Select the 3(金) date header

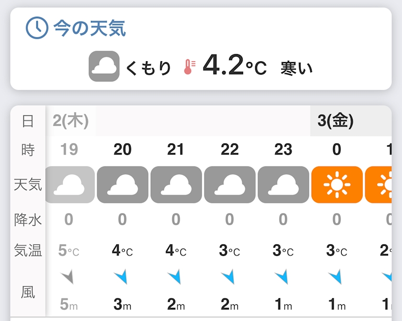[x=335, y=121]
